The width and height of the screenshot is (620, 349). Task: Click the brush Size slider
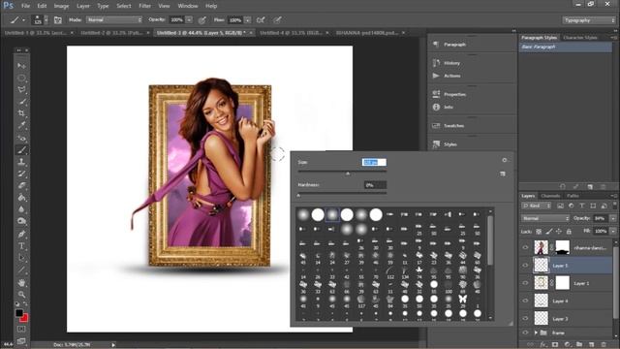point(342,173)
